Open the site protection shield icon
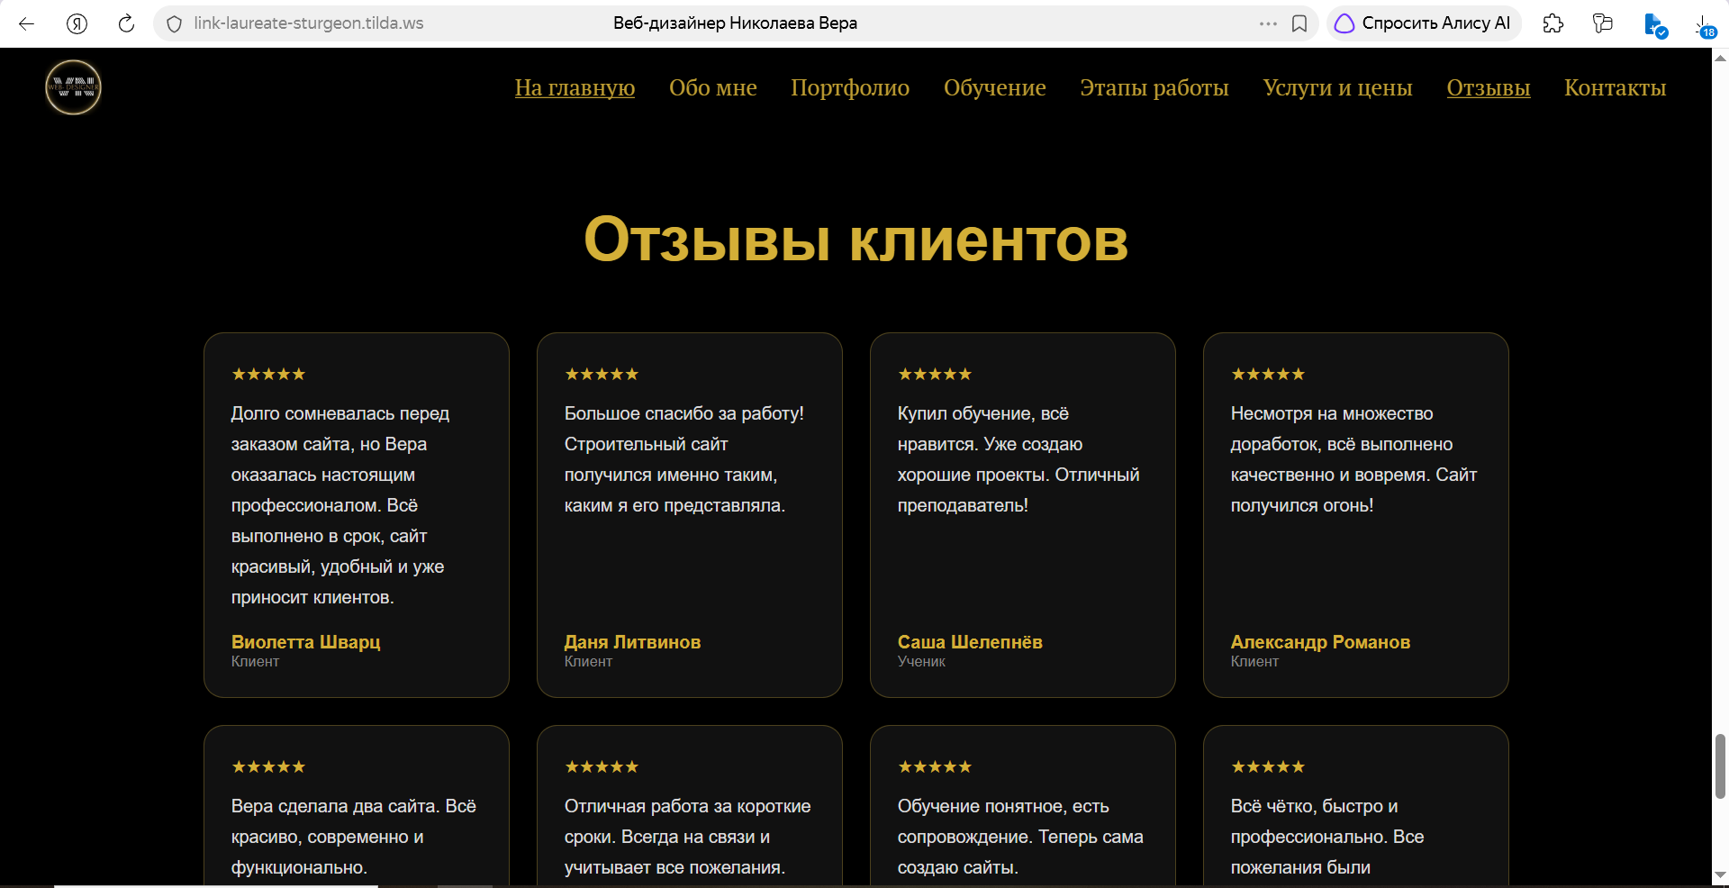 click(x=175, y=23)
